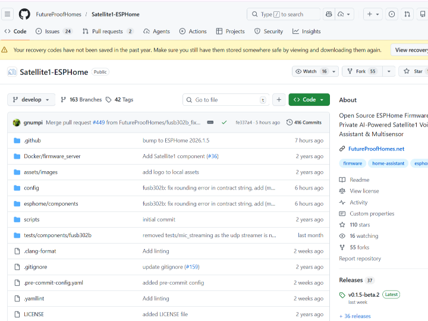Click the green commit status checkmark
428x321 pixels.
pyautogui.click(x=224, y=122)
